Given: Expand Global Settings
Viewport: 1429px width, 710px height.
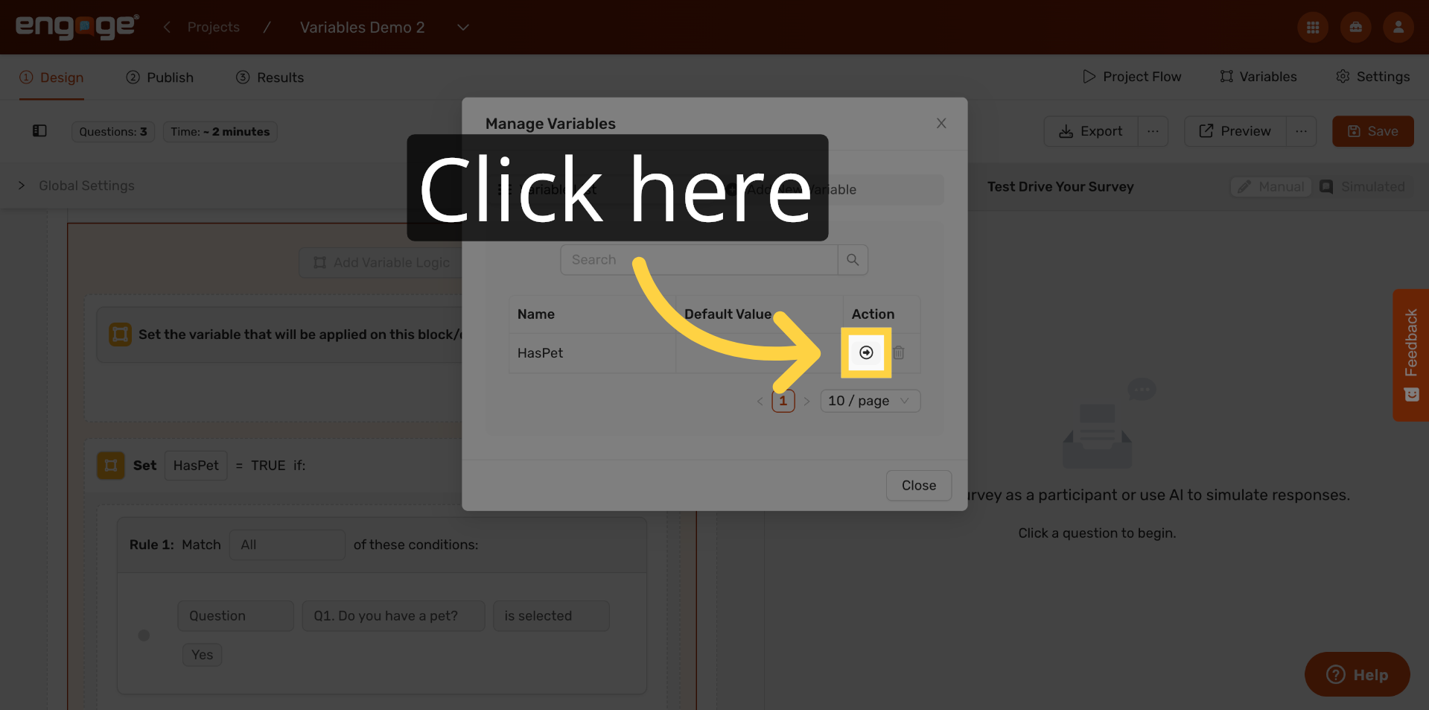Looking at the screenshot, I should (76, 186).
